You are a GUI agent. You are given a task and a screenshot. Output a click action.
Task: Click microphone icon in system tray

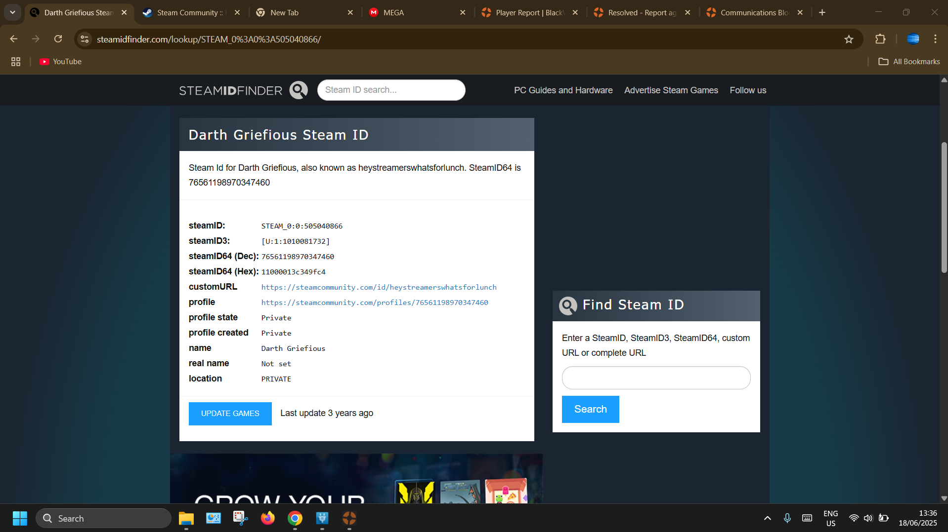tap(787, 518)
